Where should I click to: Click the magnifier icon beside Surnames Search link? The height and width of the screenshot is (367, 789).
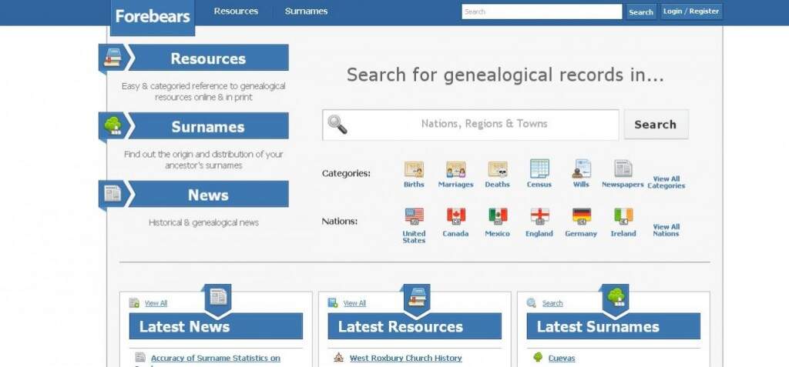click(532, 303)
